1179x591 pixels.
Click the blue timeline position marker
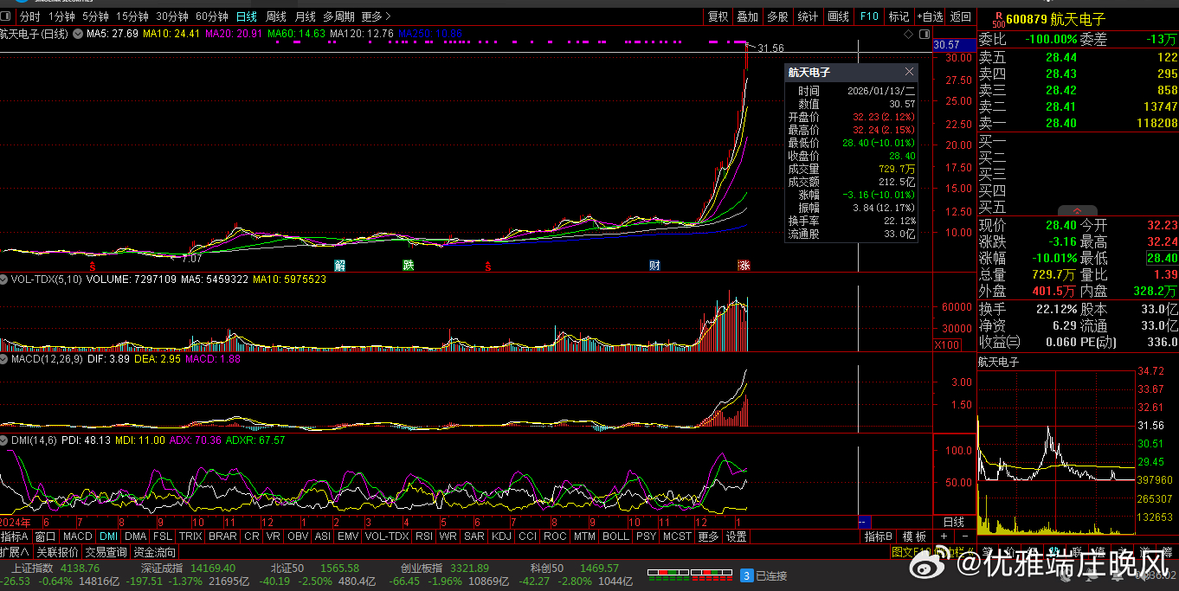click(x=861, y=523)
